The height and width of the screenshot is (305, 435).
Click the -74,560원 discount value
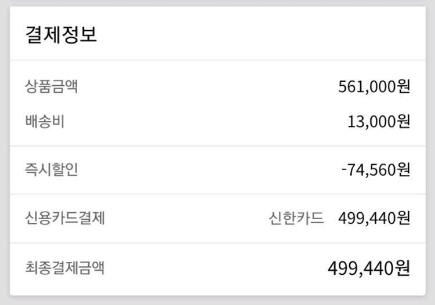coord(376,170)
